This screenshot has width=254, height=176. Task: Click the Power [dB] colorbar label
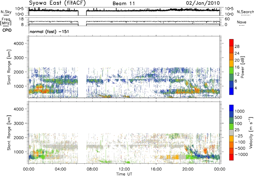pyautogui.click(x=243, y=67)
